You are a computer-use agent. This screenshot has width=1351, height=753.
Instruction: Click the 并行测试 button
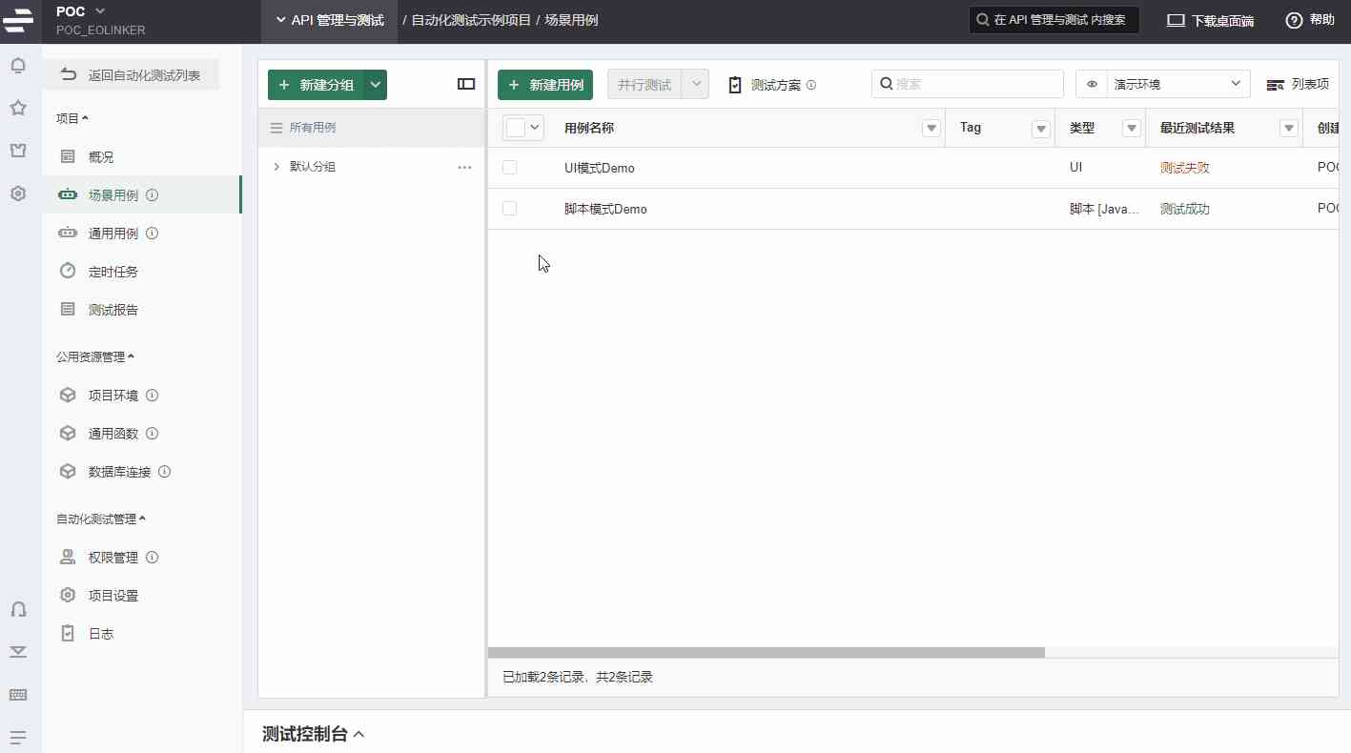(645, 85)
